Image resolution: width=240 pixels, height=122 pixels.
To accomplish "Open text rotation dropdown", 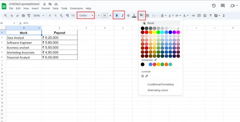I will coord(186,16).
